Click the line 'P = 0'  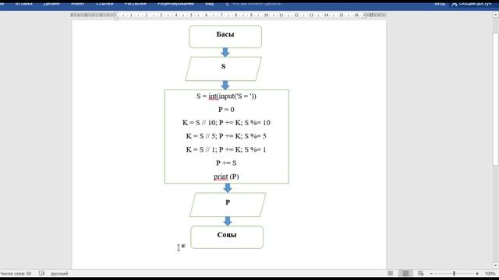tap(226, 110)
